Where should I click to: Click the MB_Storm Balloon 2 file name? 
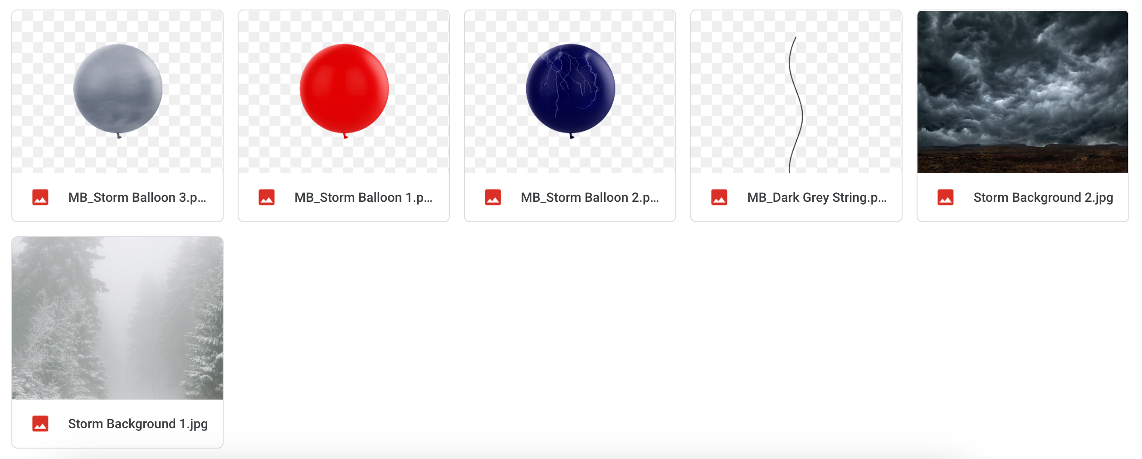click(590, 198)
